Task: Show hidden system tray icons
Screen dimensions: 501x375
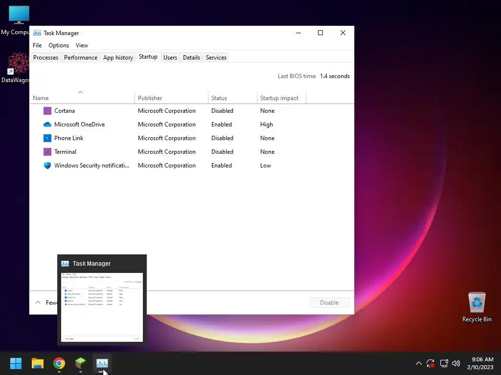Action: point(419,363)
